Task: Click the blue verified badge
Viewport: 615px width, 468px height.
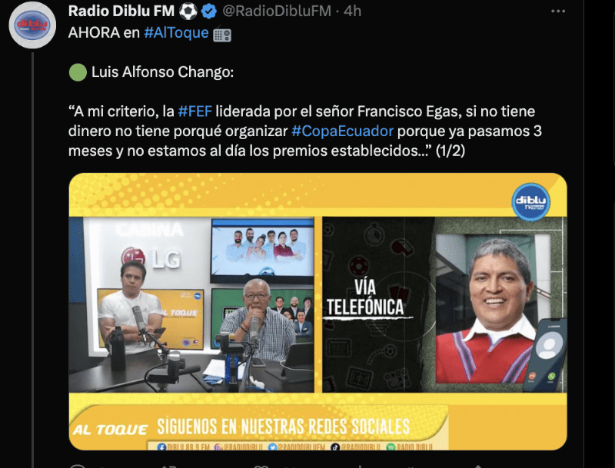Action: (209, 12)
